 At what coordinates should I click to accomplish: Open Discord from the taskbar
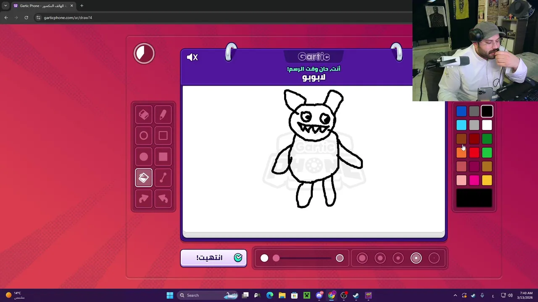click(x=319, y=295)
